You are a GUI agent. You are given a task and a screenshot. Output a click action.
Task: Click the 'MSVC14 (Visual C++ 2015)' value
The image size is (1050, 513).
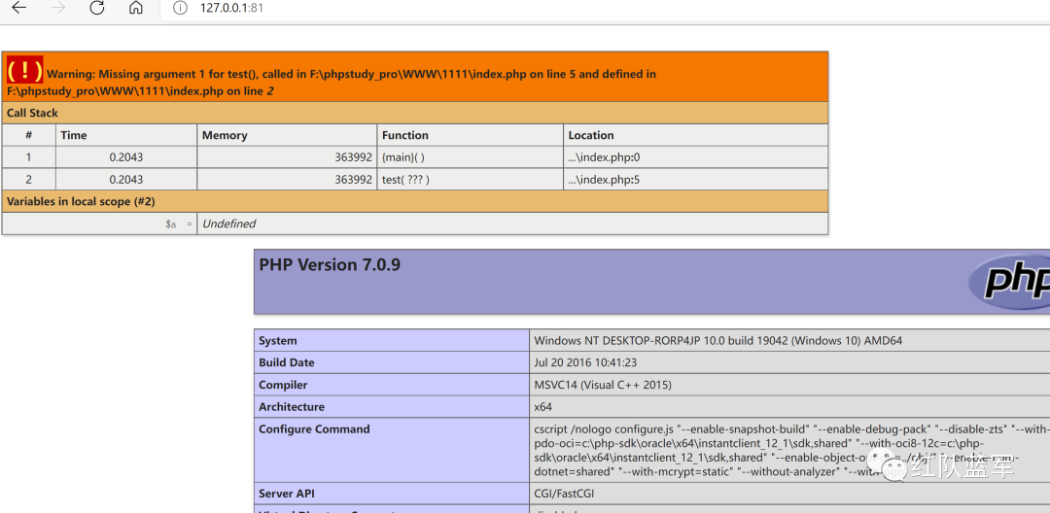click(x=603, y=385)
